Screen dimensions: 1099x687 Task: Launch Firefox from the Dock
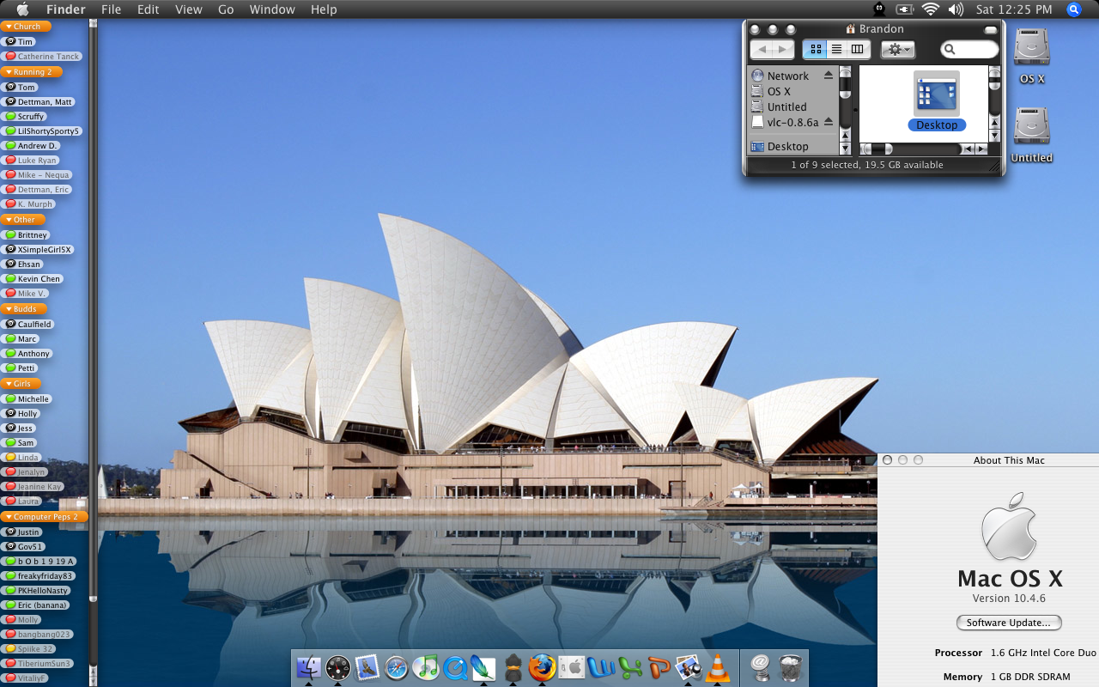click(x=542, y=667)
